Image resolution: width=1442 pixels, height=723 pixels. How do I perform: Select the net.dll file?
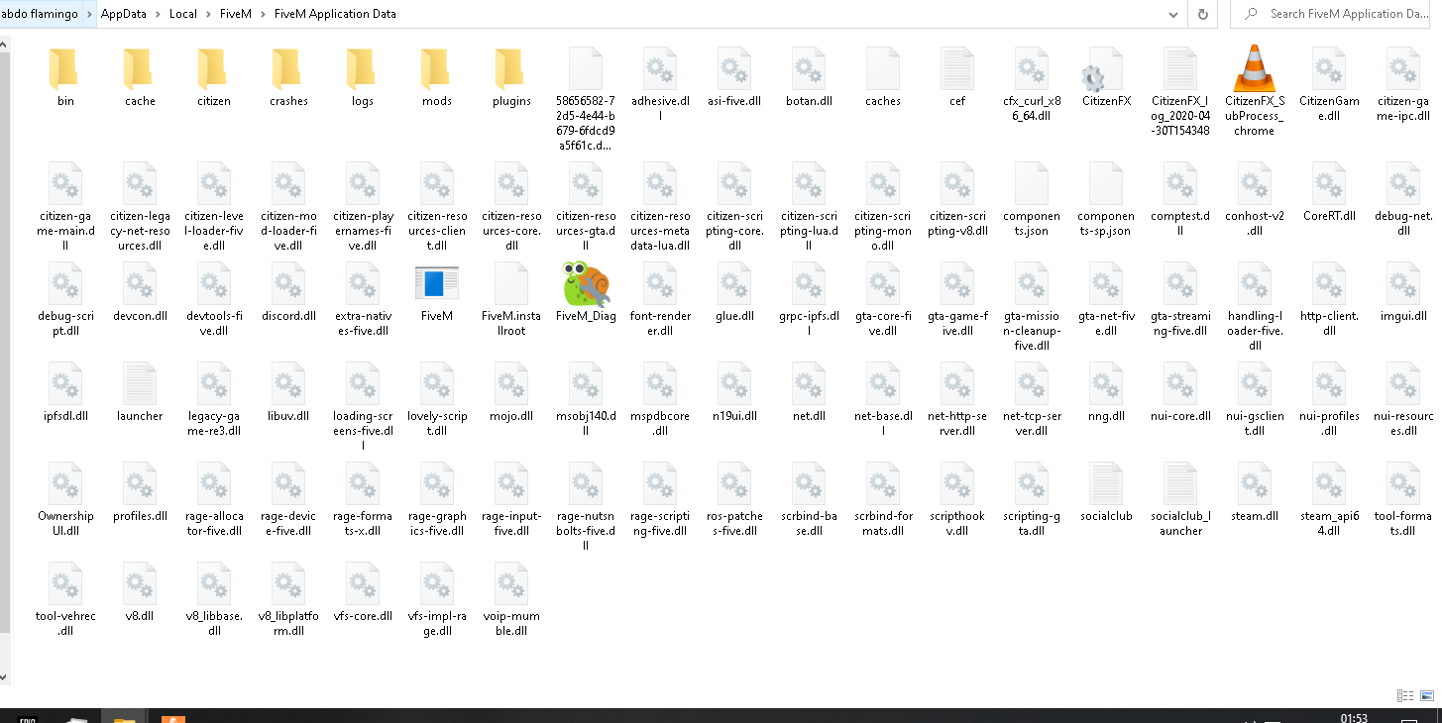pyautogui.click(x=809, y=392)
